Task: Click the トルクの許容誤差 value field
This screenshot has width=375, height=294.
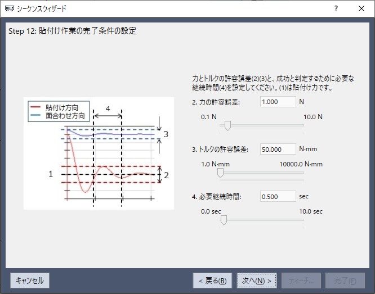Action: pyautogui.click(x=278, y=149)
